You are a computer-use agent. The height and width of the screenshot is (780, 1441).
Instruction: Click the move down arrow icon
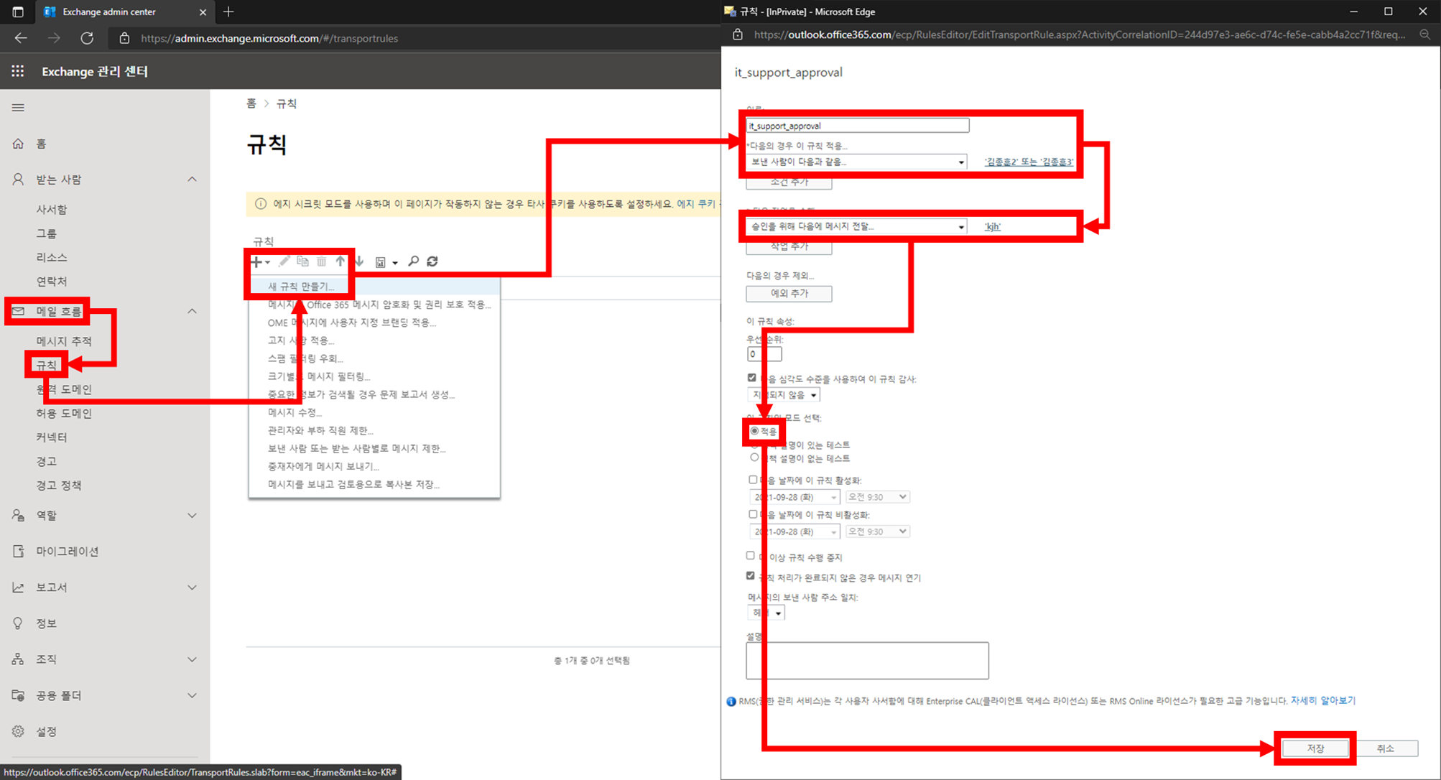click(359, 262)
